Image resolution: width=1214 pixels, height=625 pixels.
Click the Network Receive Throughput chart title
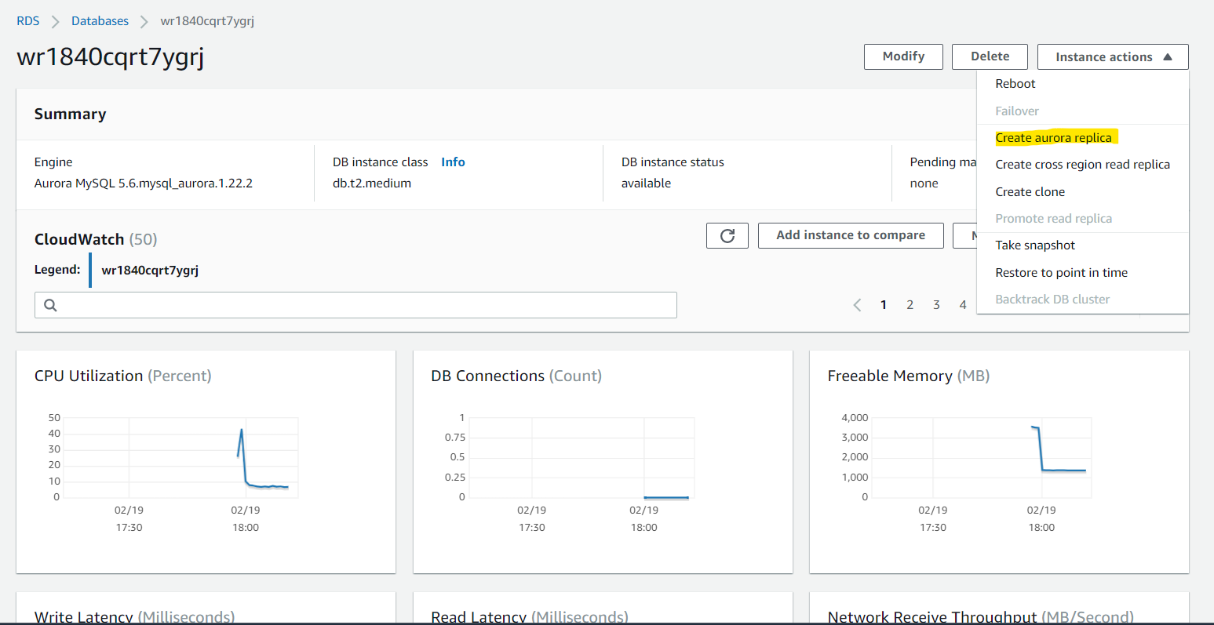[x=980, y=617]
